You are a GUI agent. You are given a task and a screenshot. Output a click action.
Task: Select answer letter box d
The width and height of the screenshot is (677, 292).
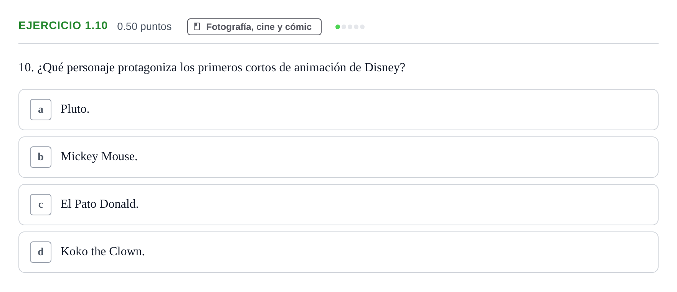click(41, 252)
